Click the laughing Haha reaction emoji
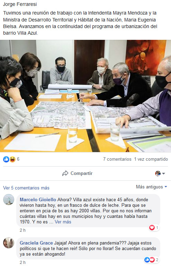 (12, 159)
